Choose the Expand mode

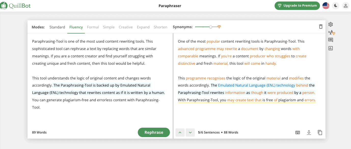(143, 27)
